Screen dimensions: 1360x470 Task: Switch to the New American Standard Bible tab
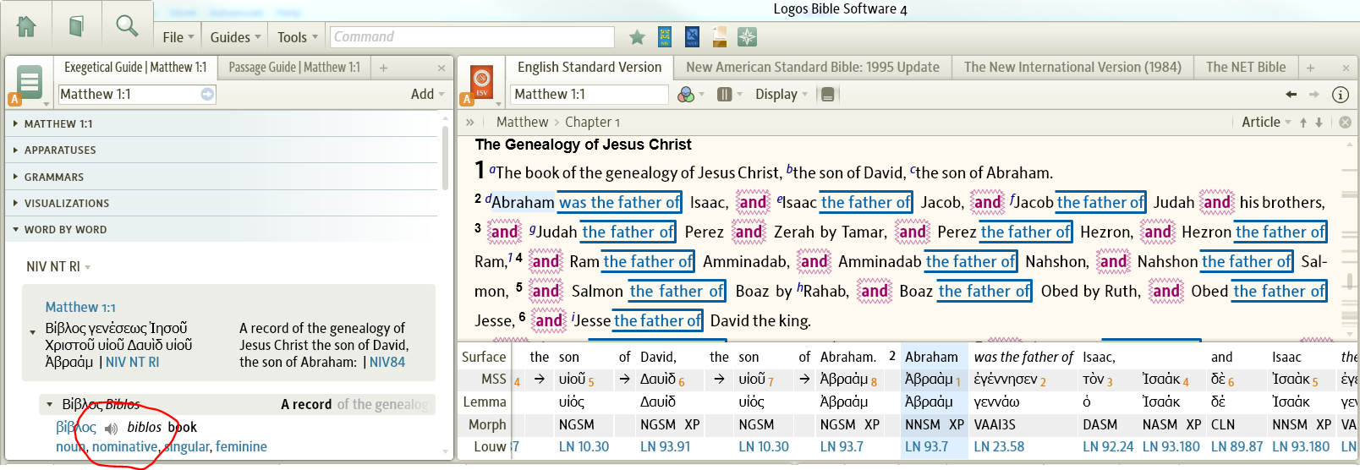[812, 68]
